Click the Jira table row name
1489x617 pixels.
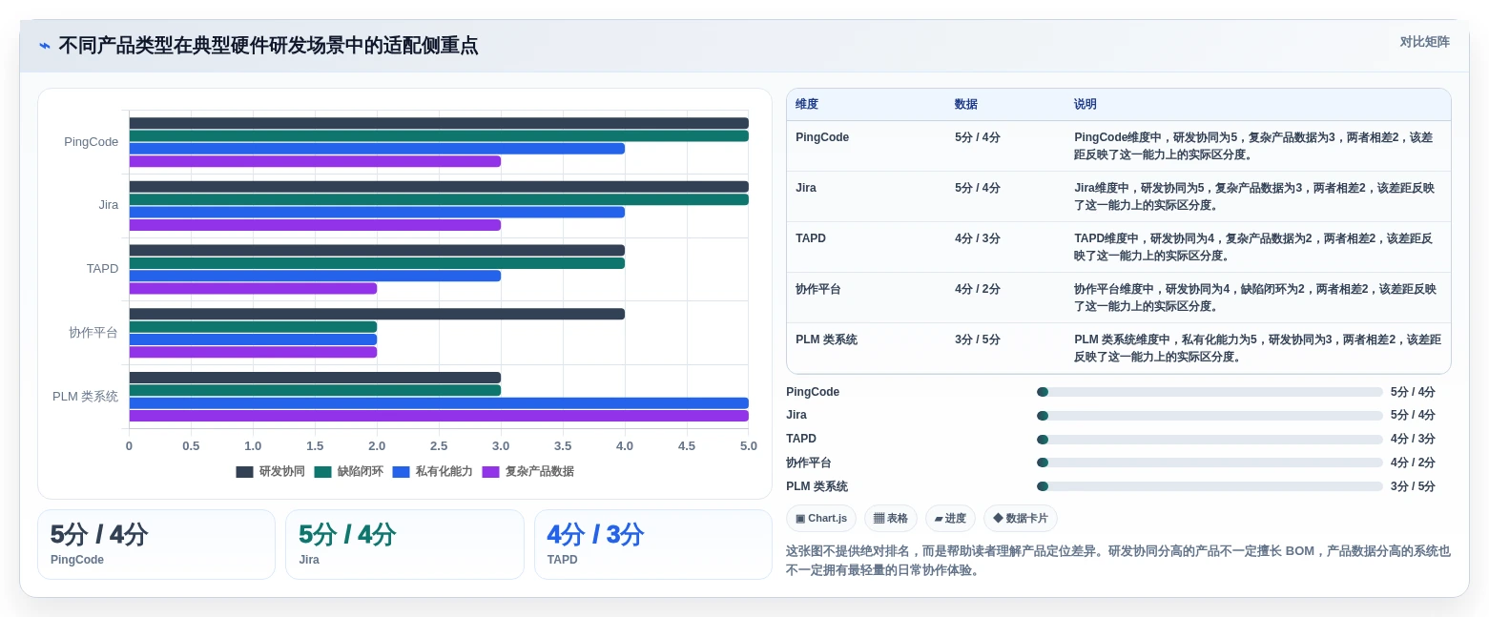click(x=806, y=188)
